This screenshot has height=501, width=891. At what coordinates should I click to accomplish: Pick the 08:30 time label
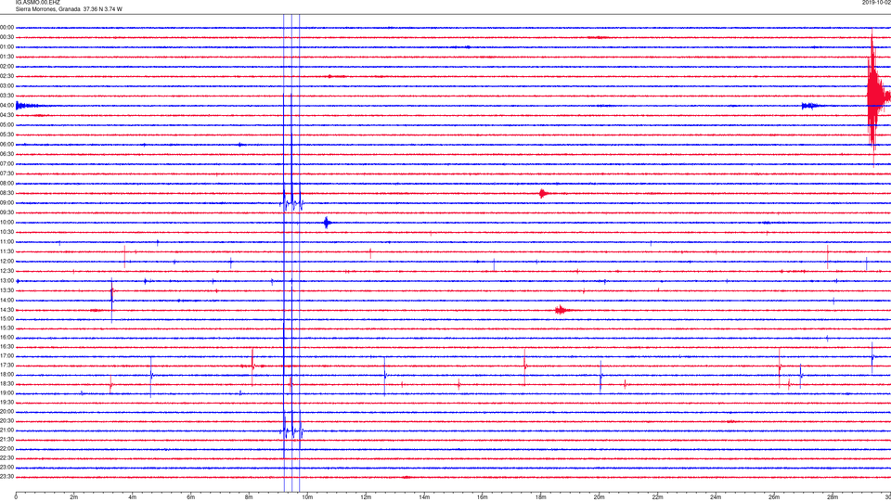tap(6, 193)
